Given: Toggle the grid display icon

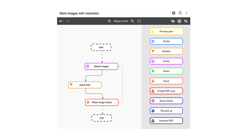Looking at the screenshot, I should (179, 21).
